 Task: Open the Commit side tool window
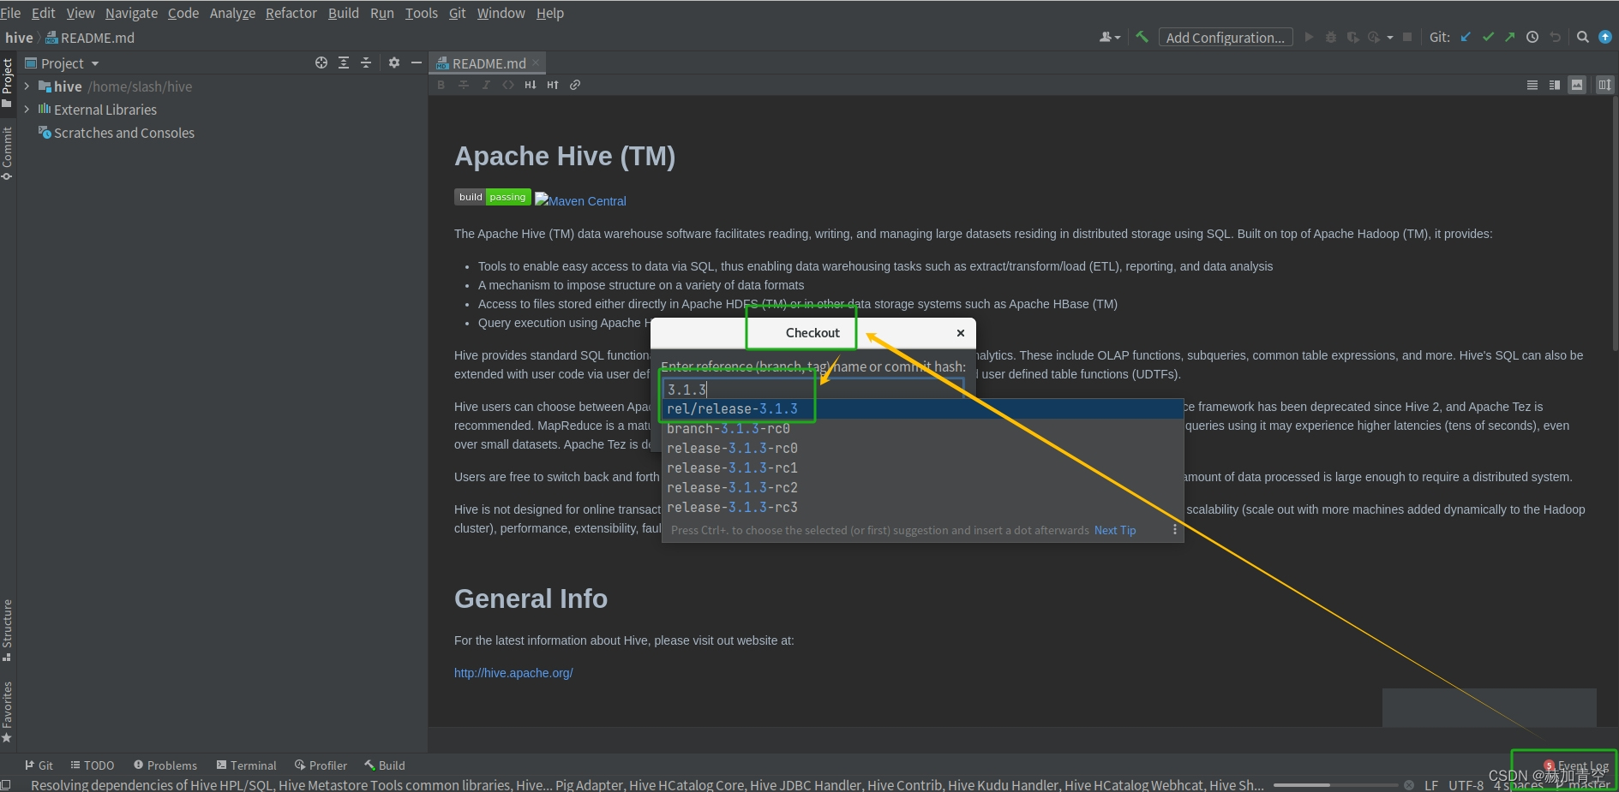(7, 152)
